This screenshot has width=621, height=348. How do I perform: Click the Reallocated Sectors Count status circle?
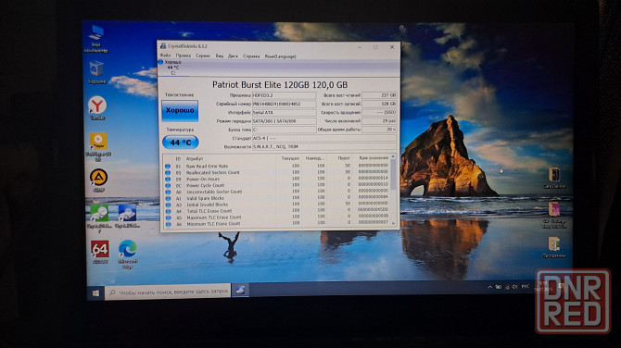(168, 173)
